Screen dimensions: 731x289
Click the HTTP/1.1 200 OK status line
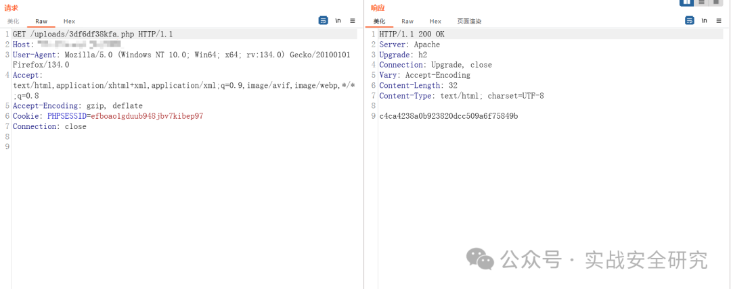412,34
